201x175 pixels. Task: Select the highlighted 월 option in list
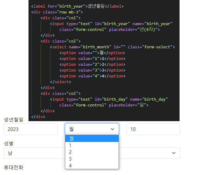click(x=92, y=139)
